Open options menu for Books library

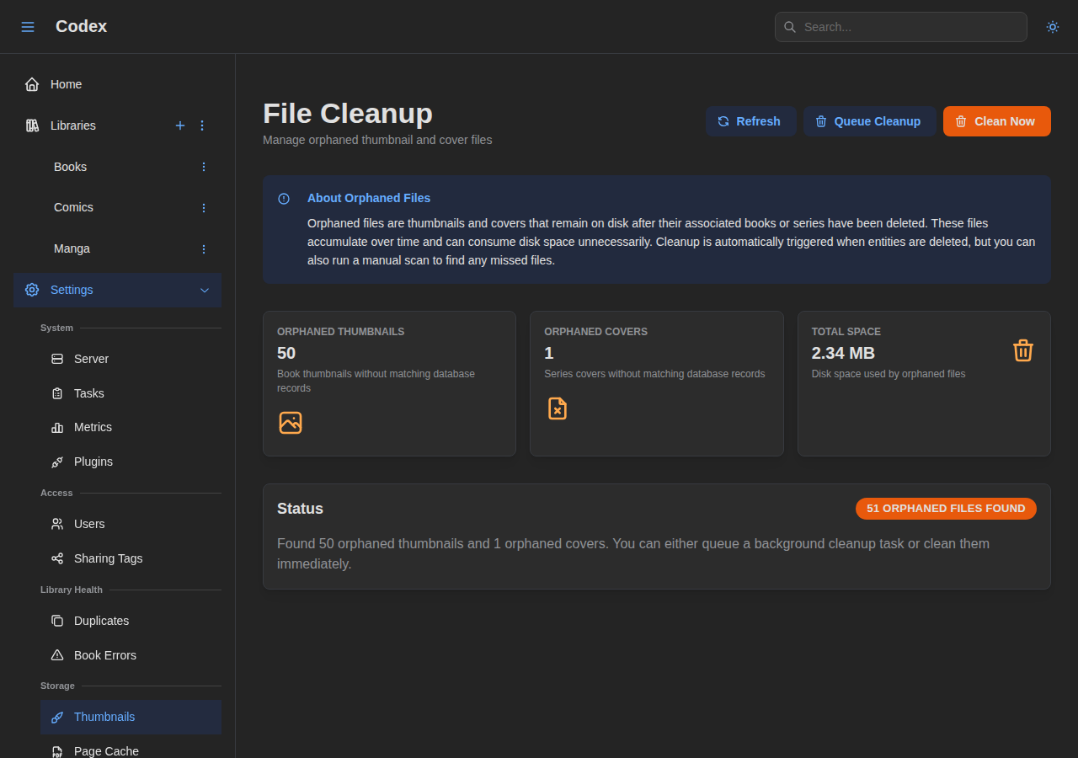[203, 167]
